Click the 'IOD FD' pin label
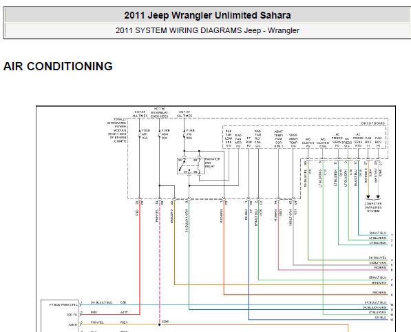 tap(72, 315)
